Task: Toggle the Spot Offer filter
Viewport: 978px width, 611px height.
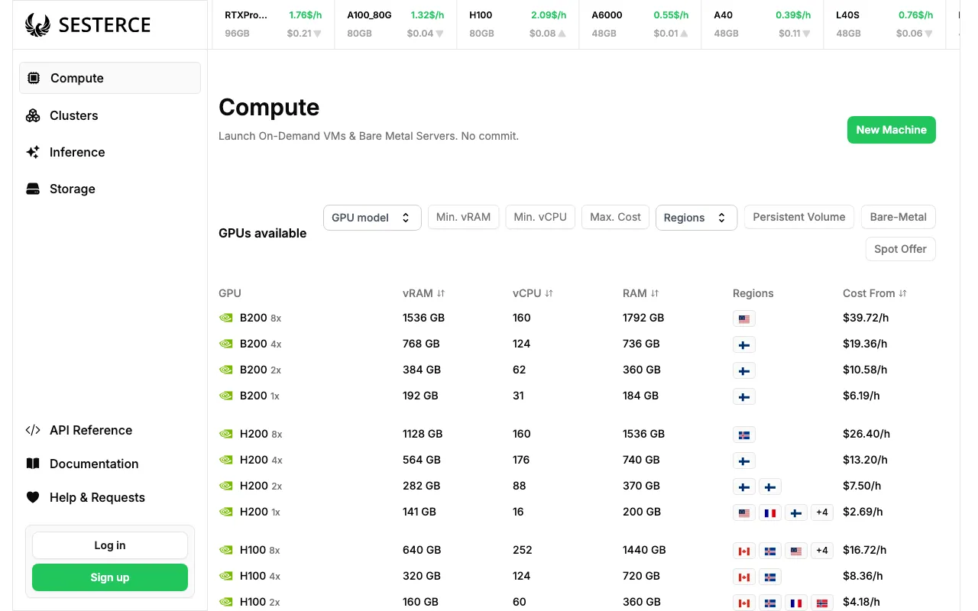Action: click(900, 249)
